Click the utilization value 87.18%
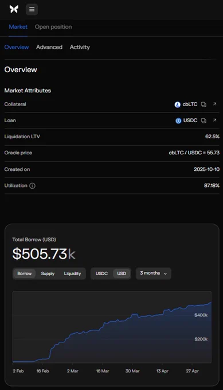This screenshot has width=223, height=390. 212,186
